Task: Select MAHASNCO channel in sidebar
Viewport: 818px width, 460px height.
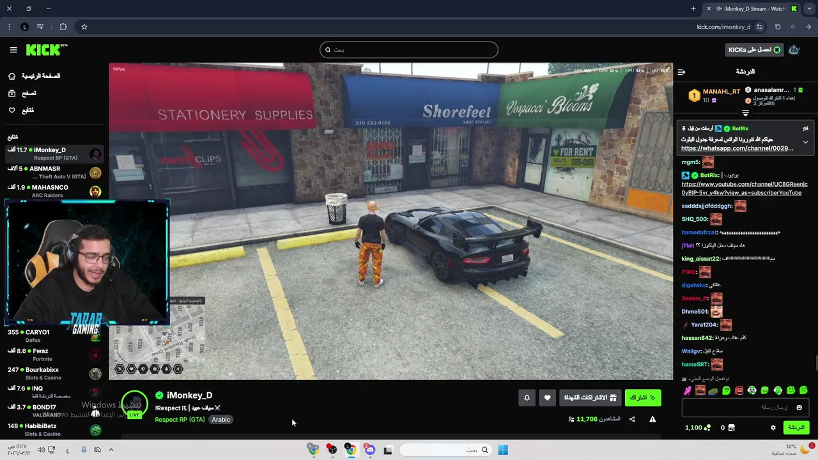Action: [x=54, y=191]
